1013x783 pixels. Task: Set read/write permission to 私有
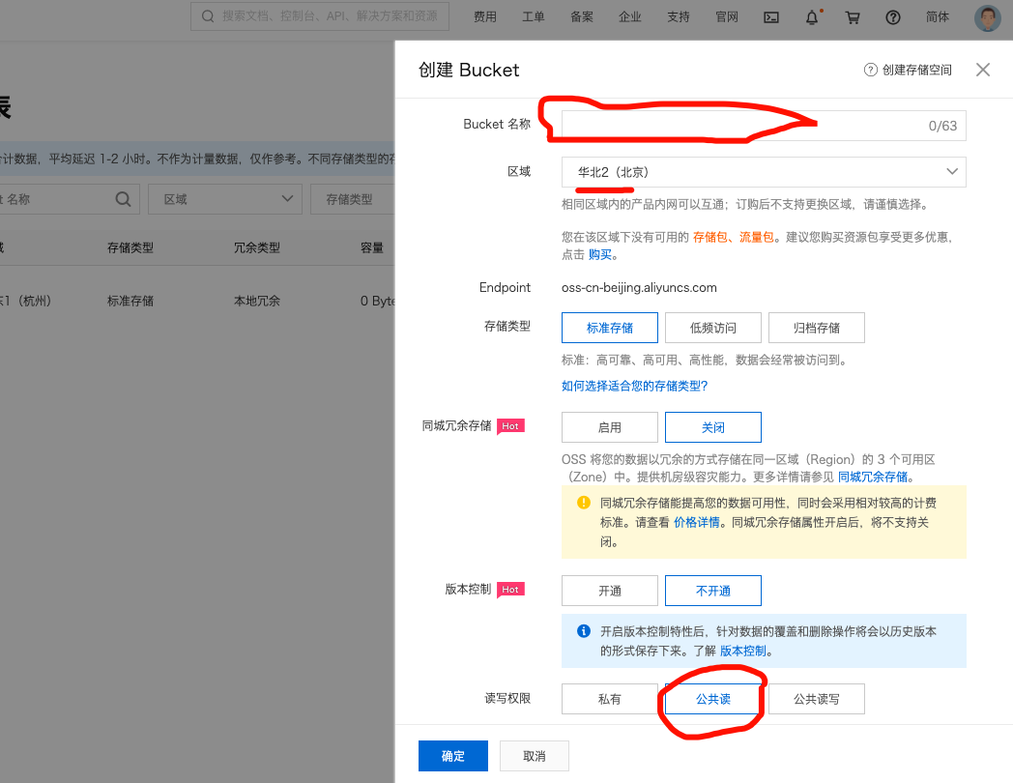pyautogui.click(x=609, y=699)
